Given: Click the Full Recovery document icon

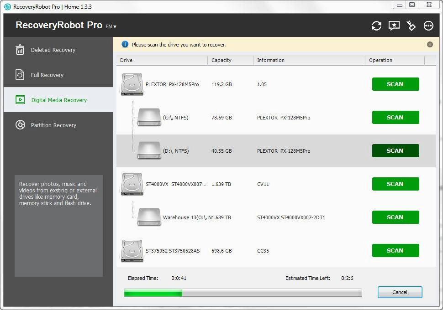Looking at the screenshot, I should [20, 75].
